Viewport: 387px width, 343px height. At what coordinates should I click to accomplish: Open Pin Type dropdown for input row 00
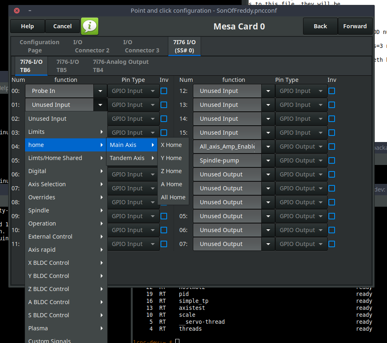[x=134, y=91]
